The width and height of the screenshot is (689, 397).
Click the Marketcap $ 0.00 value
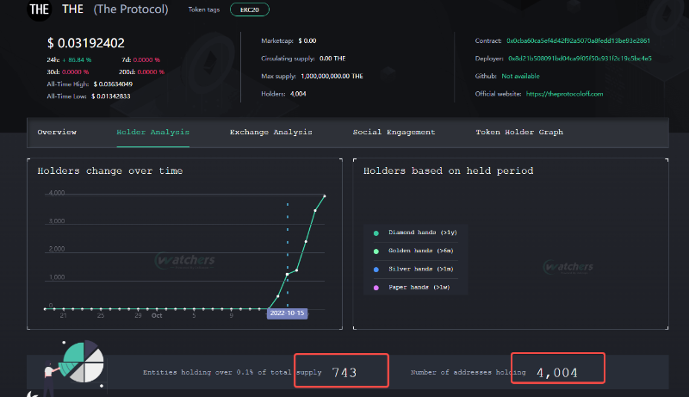(307, 40)
